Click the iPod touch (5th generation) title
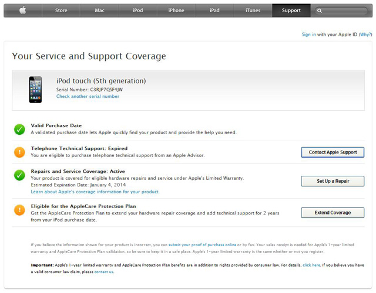Screen dimensions: 376x293 pos(101,81)
